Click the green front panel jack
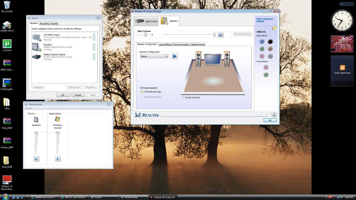Screen dimensions: 356x200 pyautogui.click(x=266, y=75)
